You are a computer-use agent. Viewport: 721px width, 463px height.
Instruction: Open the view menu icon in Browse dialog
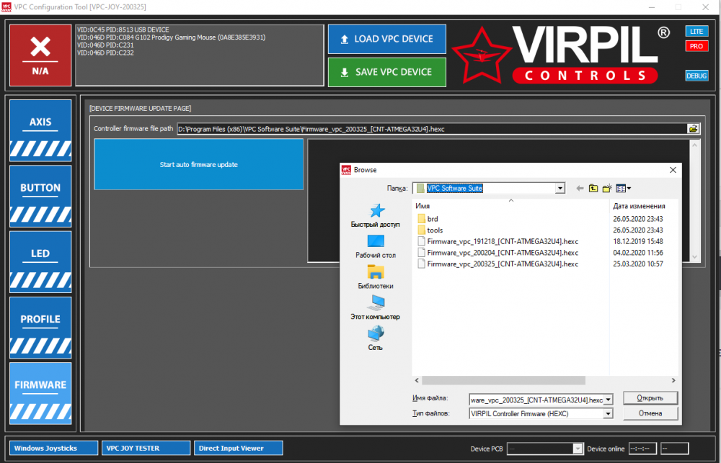[x=623, y=189]
